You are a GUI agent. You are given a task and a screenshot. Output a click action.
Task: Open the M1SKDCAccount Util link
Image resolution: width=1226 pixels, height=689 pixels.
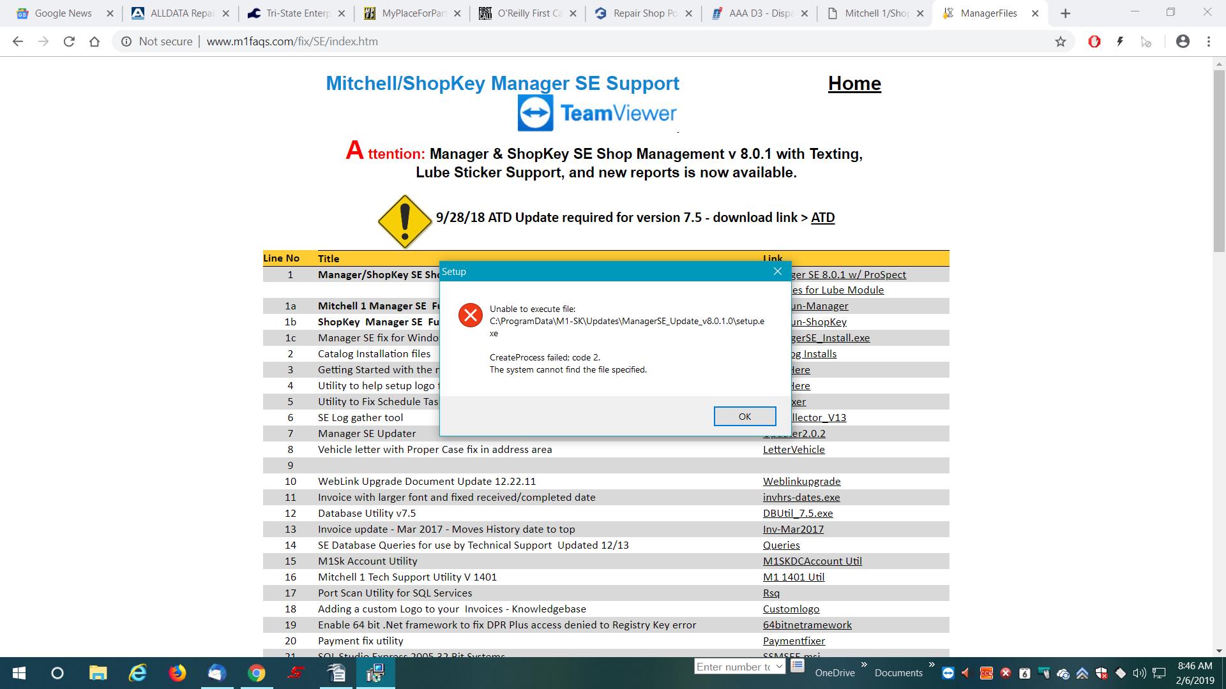click(x=812, y=561)
